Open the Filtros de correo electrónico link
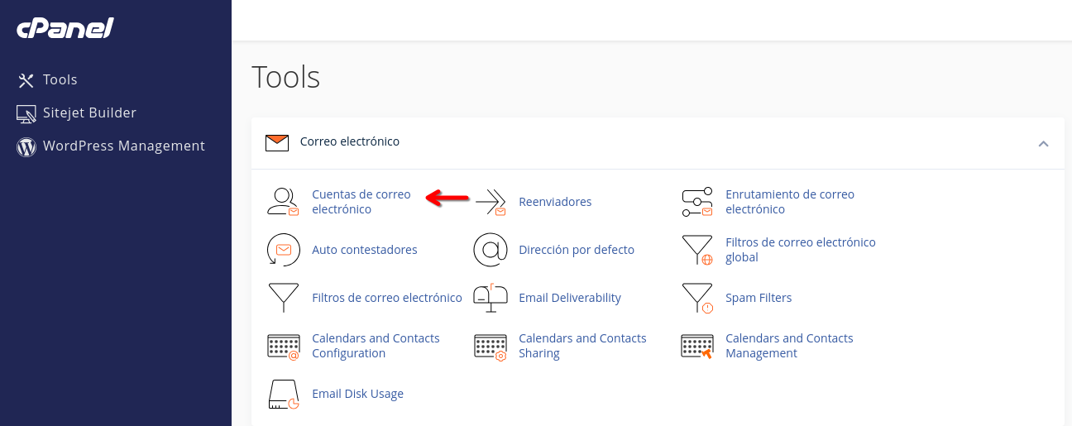The width and height of the screenshot is (1072, 426). pyautogui.click(x=386, y=298)
